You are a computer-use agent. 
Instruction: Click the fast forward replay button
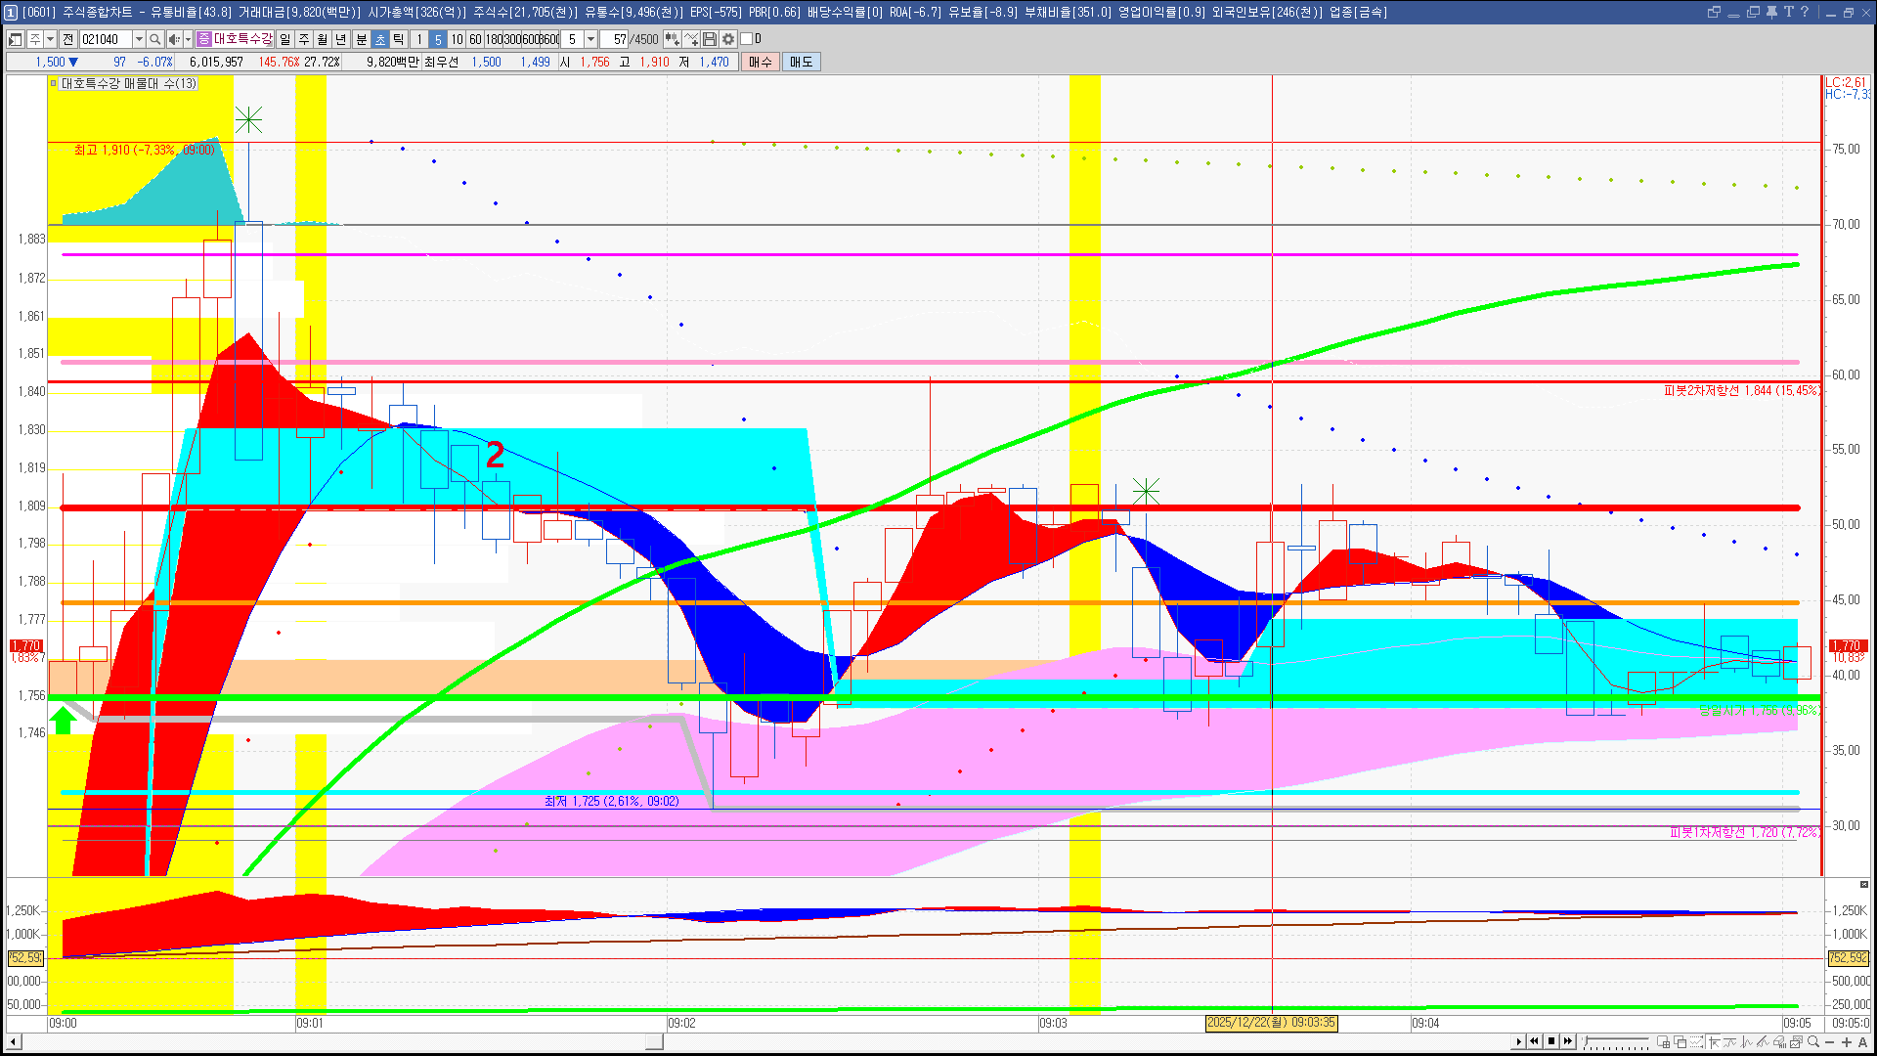[x=1568, y=1041]
